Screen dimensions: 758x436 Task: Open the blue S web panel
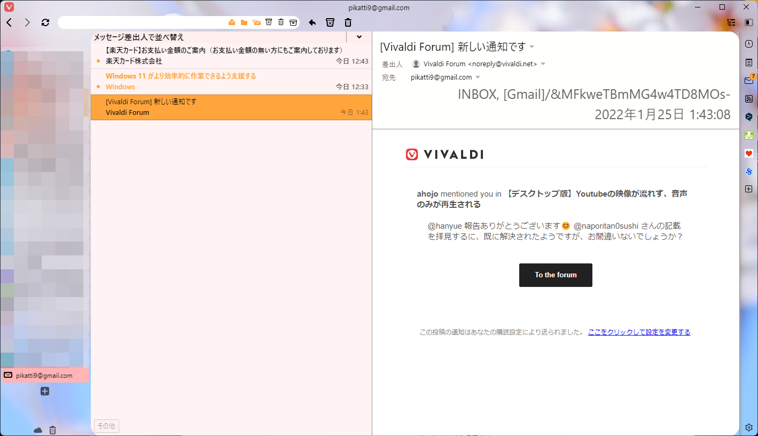pos(749,172)
